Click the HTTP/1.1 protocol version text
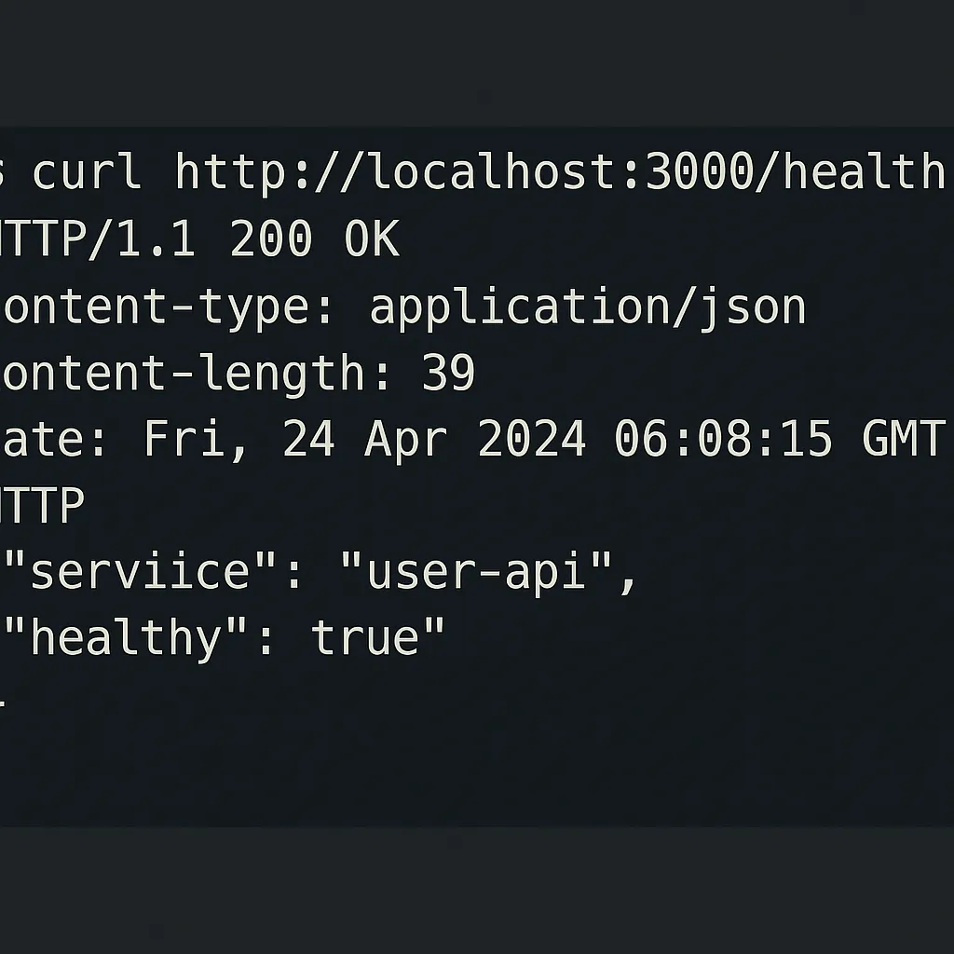The height and width of the screenshot is (954, 954). tap(97, 238)
